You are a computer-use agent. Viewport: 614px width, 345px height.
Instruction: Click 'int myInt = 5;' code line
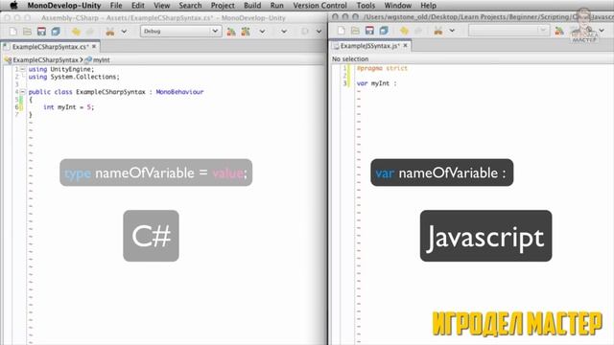68,106
